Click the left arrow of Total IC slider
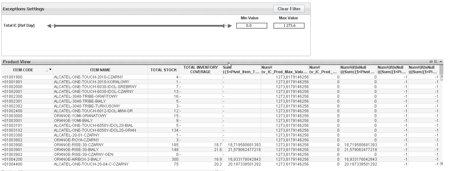Image resolution: width=466 pixels, height=171 pixels. pos(49,26)
